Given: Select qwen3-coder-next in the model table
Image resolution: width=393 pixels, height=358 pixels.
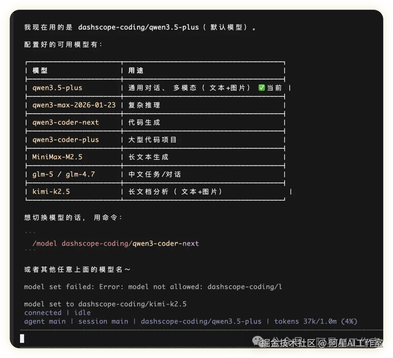Looking at the screenshot, I should point(65,122).
